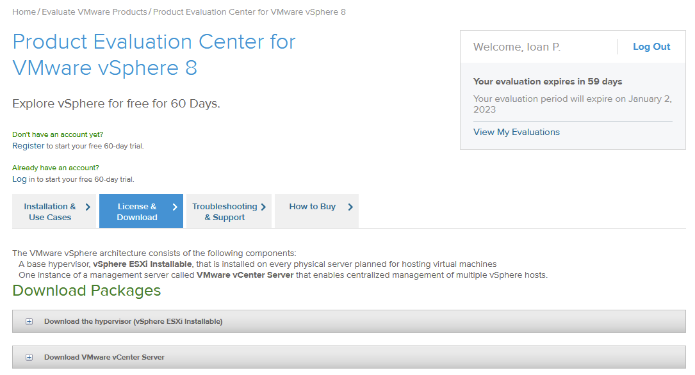Click the Register link for free trial

click(28, 146)
